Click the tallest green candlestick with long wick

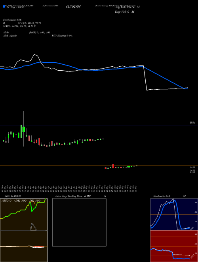coord(23,129)
